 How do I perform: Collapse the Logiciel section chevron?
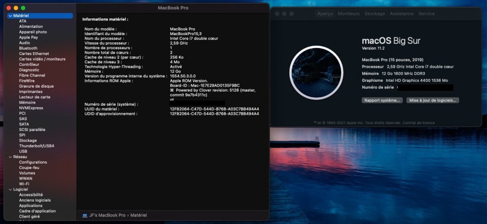11,189
